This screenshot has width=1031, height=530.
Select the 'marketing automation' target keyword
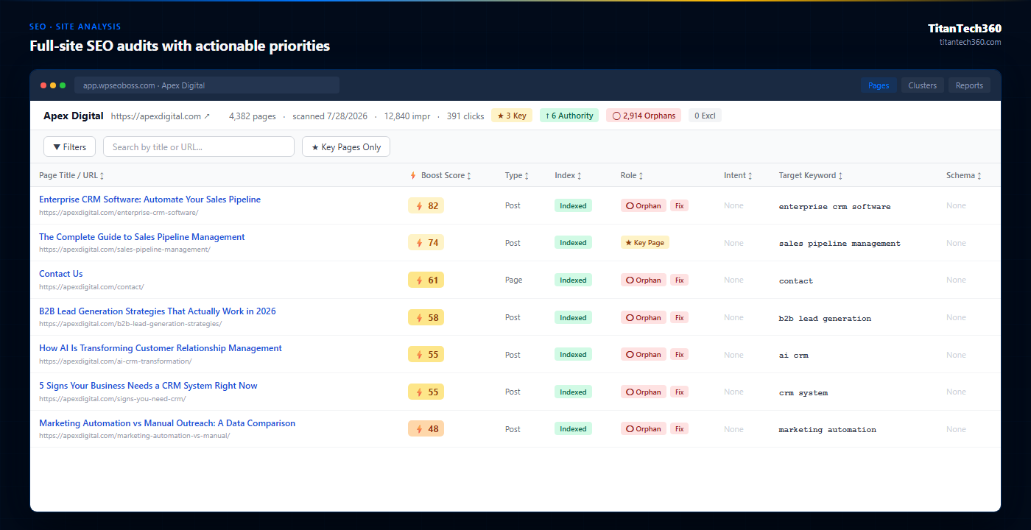click(x=828, y=430)
